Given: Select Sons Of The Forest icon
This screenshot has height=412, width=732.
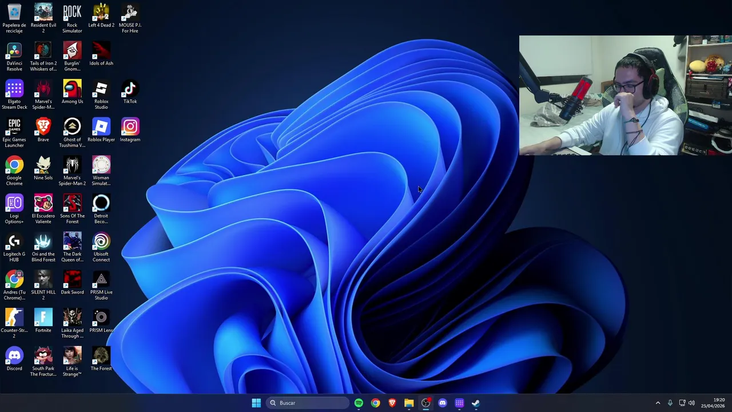Looking at the screenshot, I should pyautogui.click(x=72, y=209).
